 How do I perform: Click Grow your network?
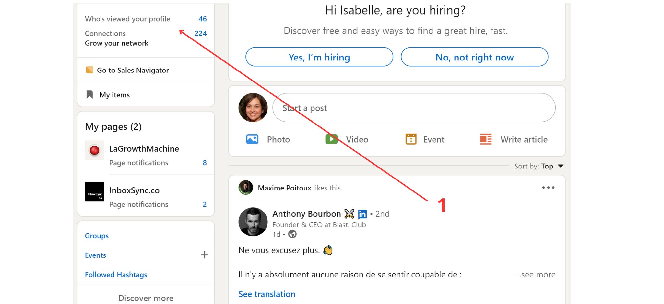[x=117, y=43]
